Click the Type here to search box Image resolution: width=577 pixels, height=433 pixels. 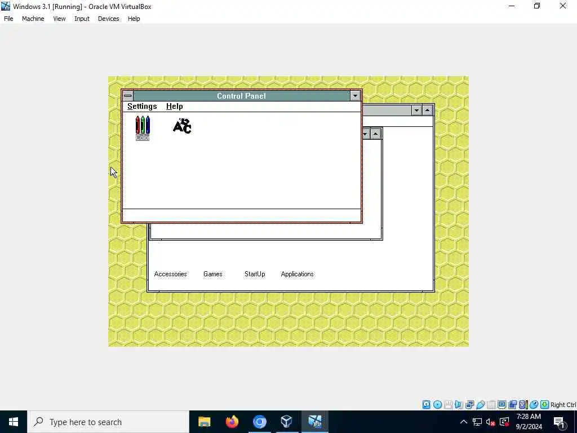pyautogui.click(x=108, y=422)
